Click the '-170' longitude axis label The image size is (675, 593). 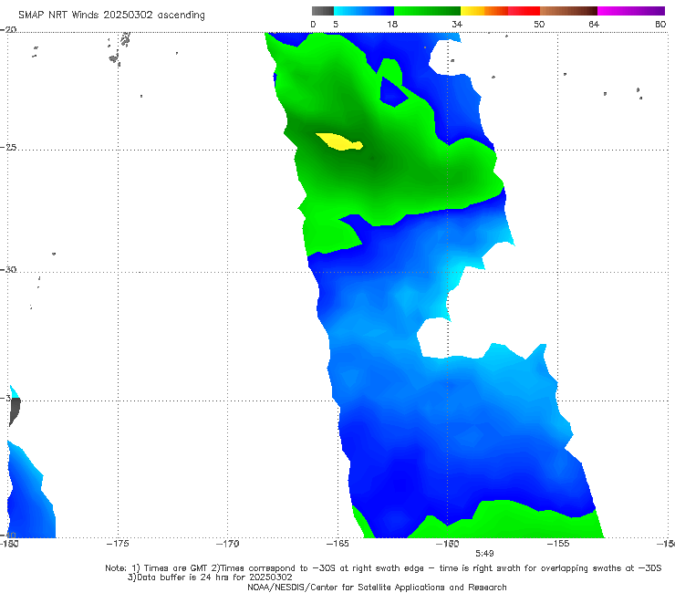[228, 544]
